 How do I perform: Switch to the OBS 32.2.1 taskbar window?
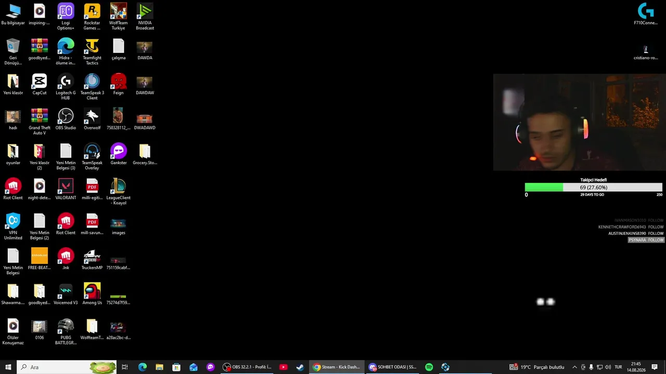[247, 367]
